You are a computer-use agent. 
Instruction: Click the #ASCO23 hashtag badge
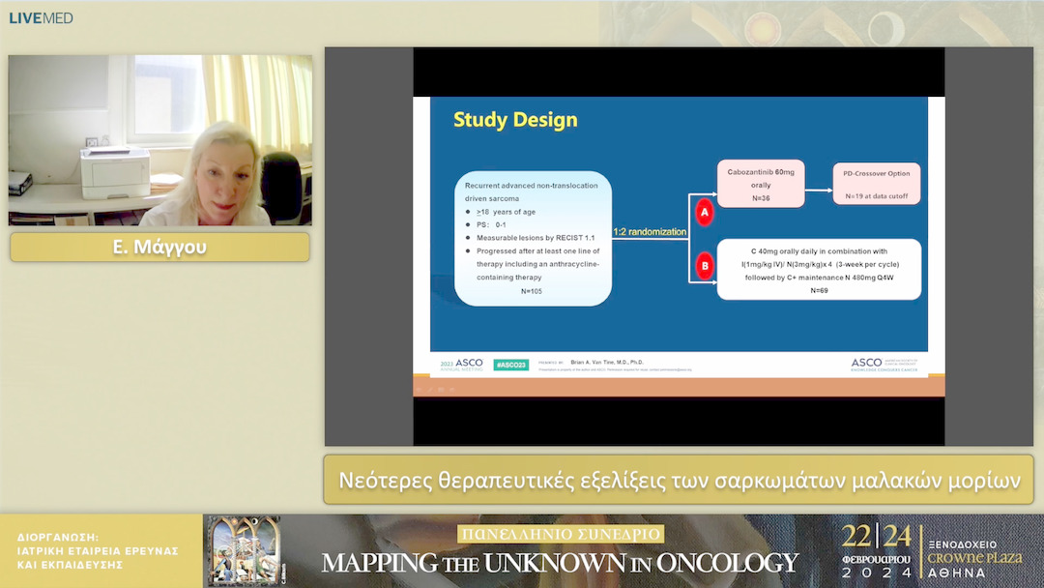pyautogui.click(x=510, y=365)
